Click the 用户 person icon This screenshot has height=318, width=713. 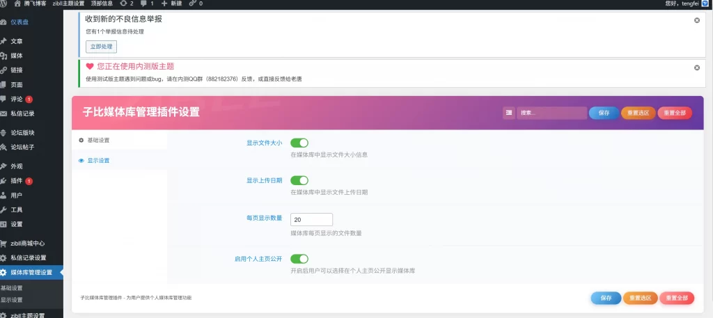click(x=3, y=196)
